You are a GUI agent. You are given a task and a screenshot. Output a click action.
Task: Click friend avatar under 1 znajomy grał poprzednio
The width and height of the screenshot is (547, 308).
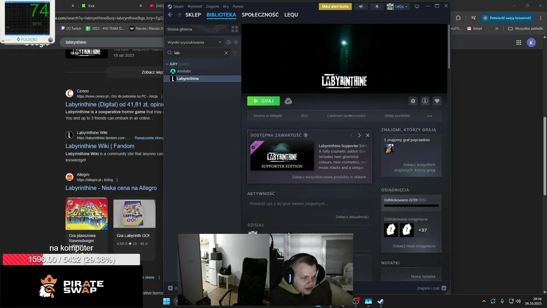tap(389, 148)
